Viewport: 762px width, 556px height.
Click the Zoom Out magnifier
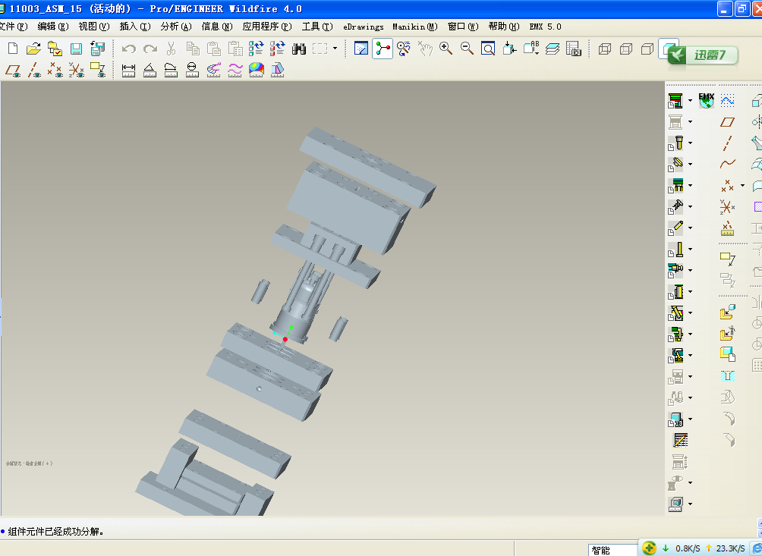click(x=467, y=49)
